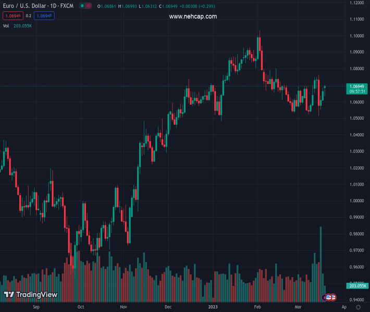The width and height of the screenshot is (370, 312).
Task: Open chart settings gear icon
Action: 359,307
